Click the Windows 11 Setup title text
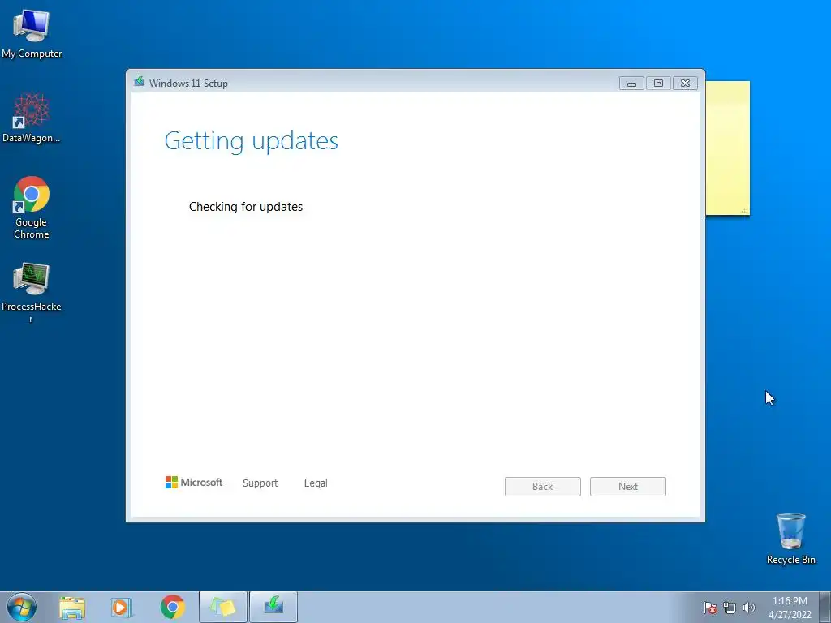The height and width of the screenshot is (623, 831). click(188, 84)
